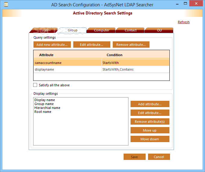Enable Satisfy all the above checkbox
The height and width of the screenshot is (172, 205).
pos(35,85)
